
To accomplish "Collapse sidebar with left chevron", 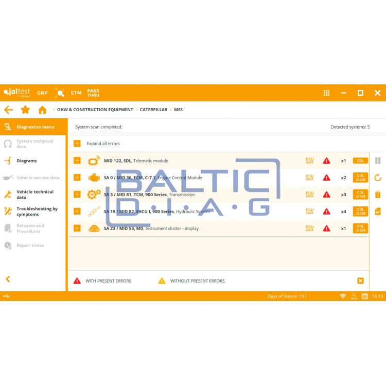I will (8, 279).
